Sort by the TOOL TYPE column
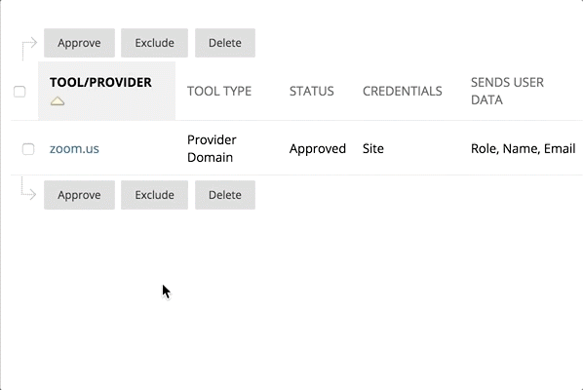The height and width of the screenshot is (390, 583). coord(219,91)
